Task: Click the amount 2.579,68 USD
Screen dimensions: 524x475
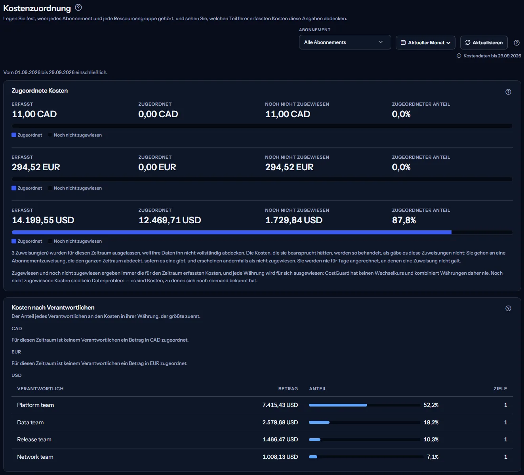Action: coord(280,422)
